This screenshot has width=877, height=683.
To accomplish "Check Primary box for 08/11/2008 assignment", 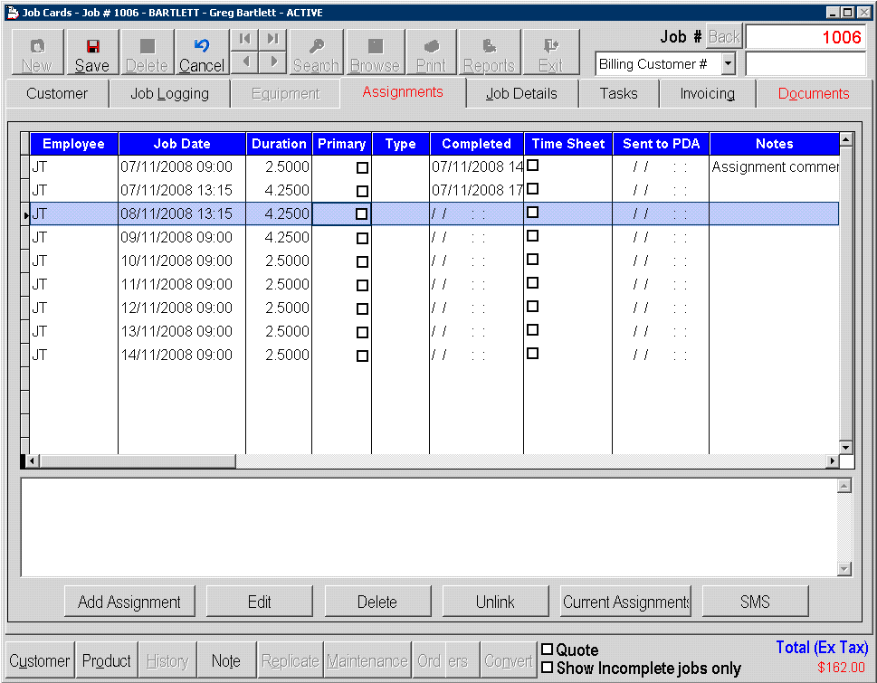I will coord(362,214).
